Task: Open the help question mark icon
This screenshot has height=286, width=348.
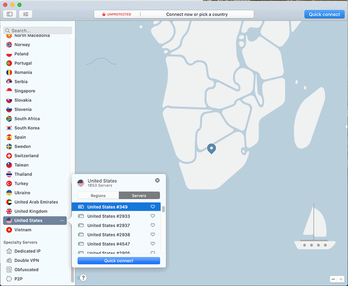Action: point(83,278)
